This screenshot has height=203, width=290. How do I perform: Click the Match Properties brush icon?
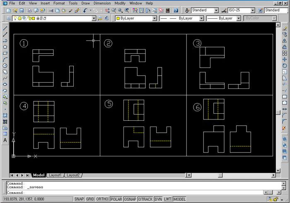click(77, 10)
